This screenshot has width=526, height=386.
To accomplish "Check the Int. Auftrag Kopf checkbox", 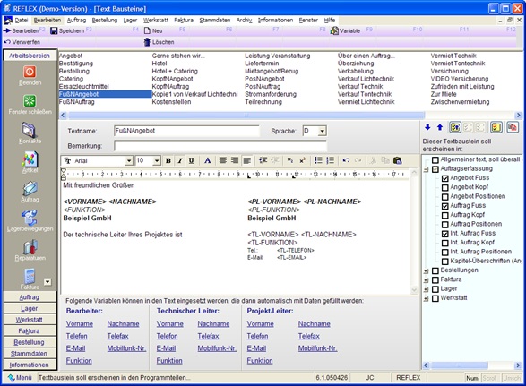I will tap(444, 243).
